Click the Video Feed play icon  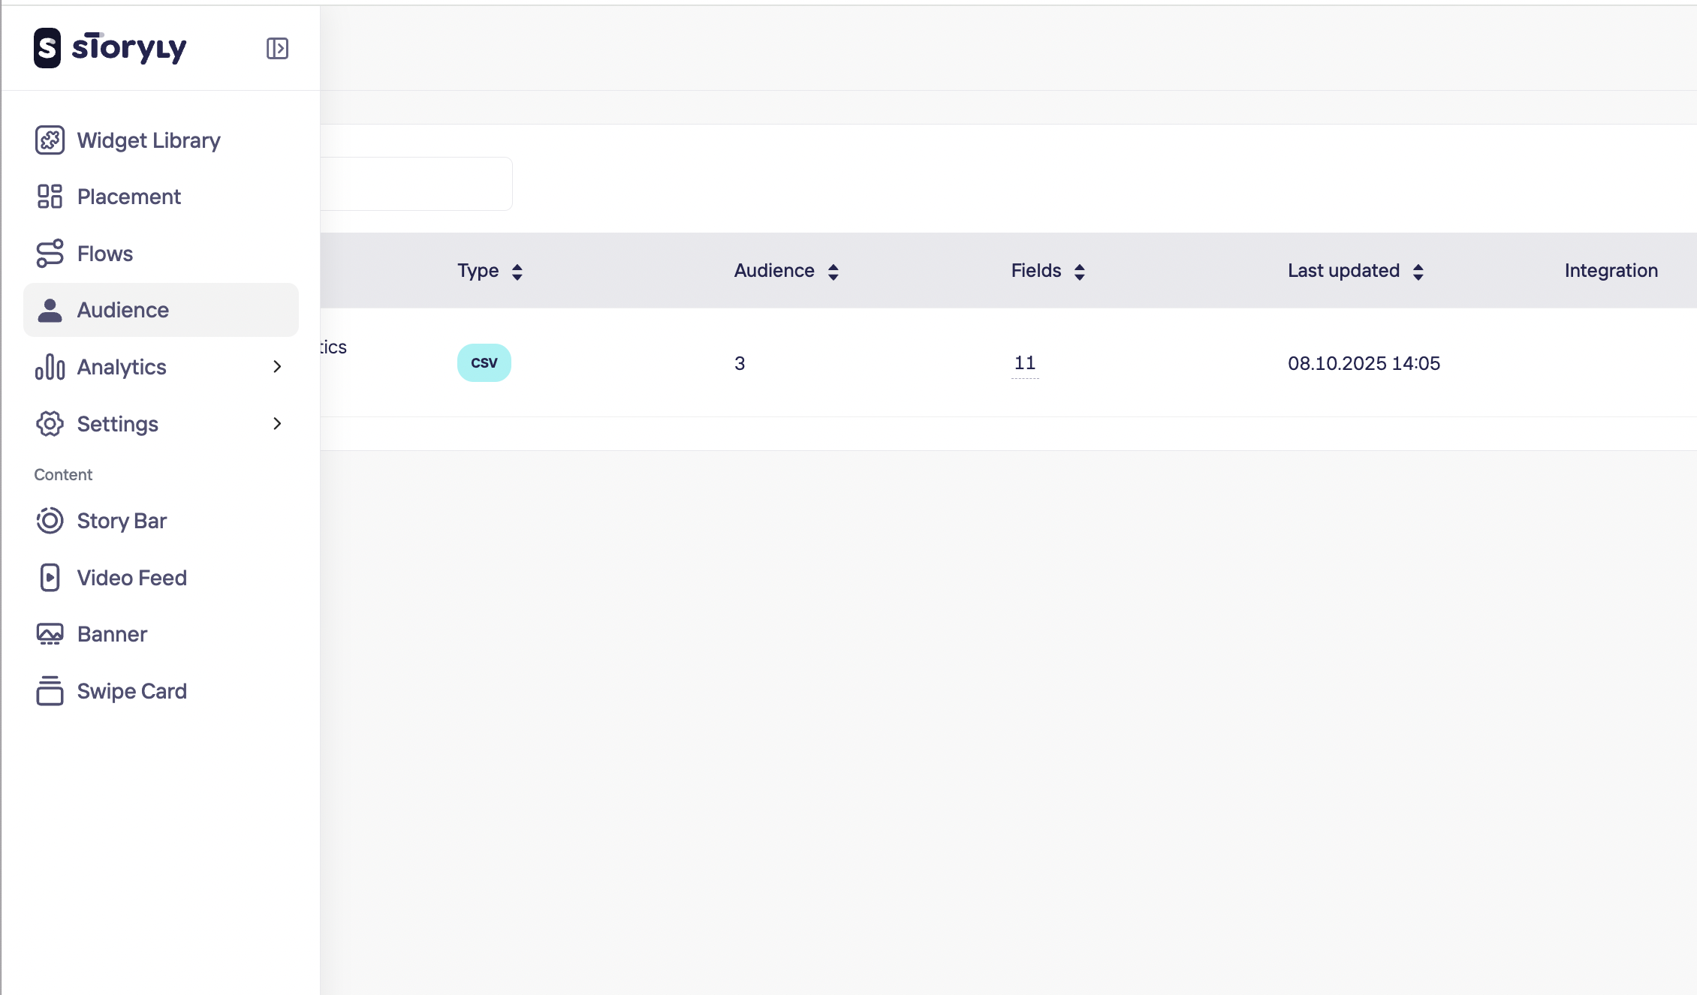(x=50, y=578)
